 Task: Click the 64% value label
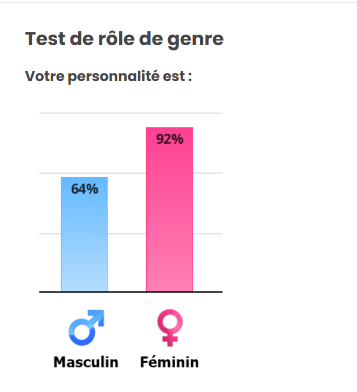point(84,189)
